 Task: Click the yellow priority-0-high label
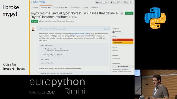pos(123,43)
